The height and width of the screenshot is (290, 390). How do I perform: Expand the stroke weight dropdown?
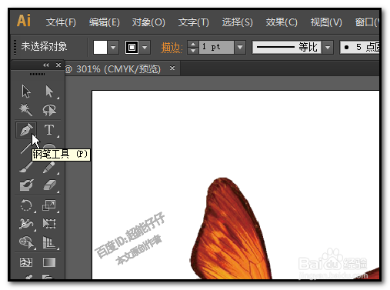[x=240, y=47]
